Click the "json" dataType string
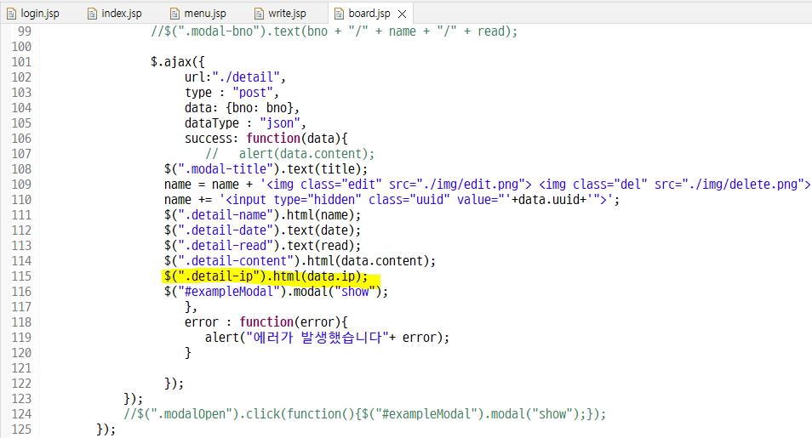Viewport: 812px width, 438px height. [280, 123]
